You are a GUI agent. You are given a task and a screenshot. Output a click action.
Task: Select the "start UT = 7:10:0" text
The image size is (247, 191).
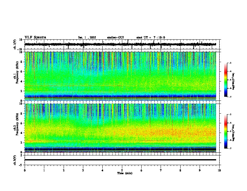[x=151, y=37]
